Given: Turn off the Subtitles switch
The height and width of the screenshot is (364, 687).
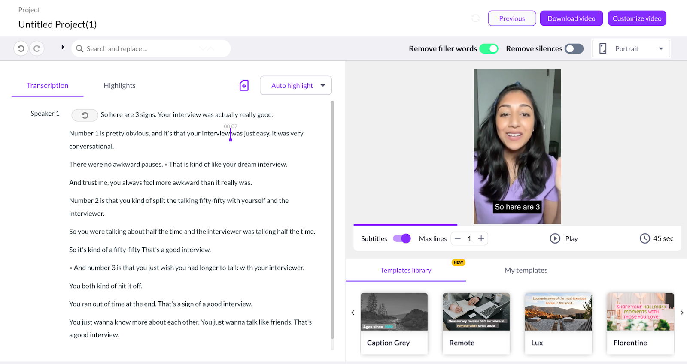Looking at the screenshot, I should (x=402, y=238).
